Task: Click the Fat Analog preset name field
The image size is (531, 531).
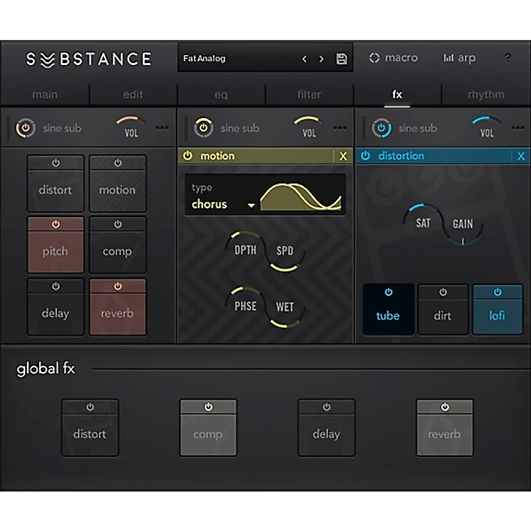Action: coord(232,58)
